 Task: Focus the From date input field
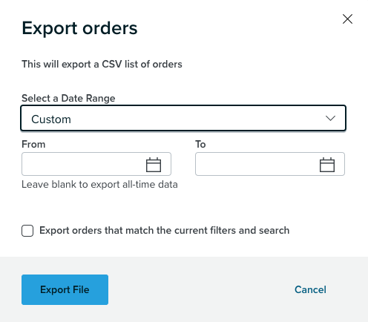96,164
